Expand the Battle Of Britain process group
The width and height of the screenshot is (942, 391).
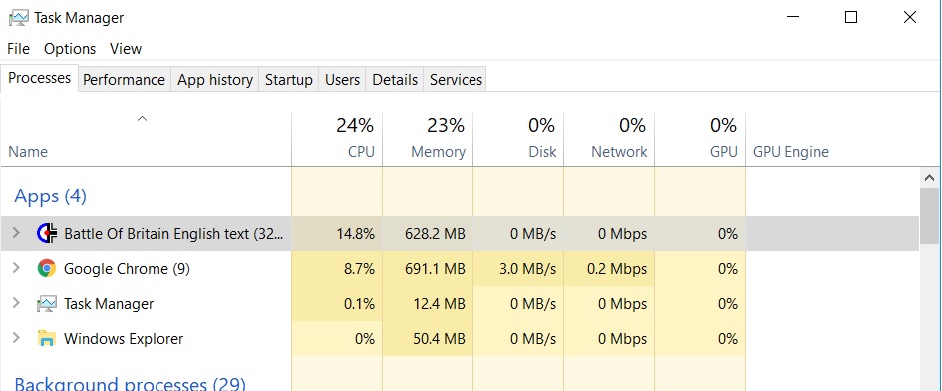(16, 233)
